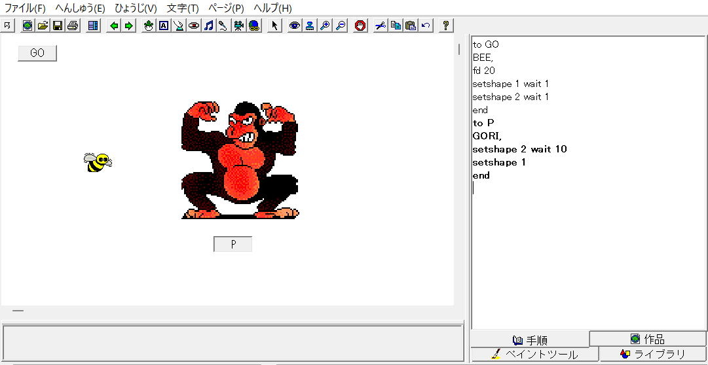The height and width of the screenshot is (365, 708).
Task: Open the ヘルプ(H) menu
Action: click(272, 8)
